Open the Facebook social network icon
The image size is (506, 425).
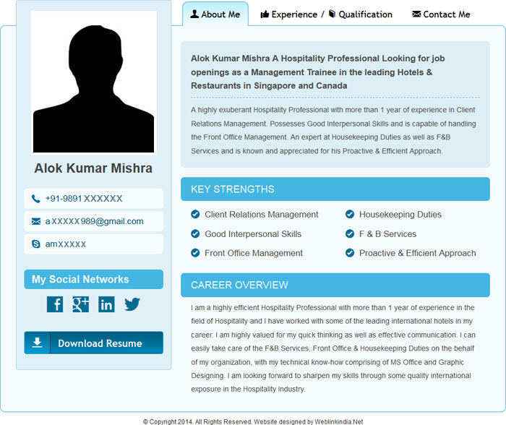tap(55, 304)
